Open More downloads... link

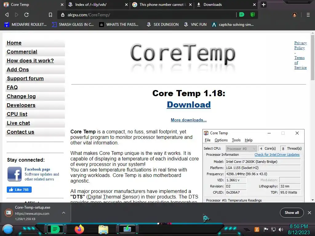(x=189, y=120)
